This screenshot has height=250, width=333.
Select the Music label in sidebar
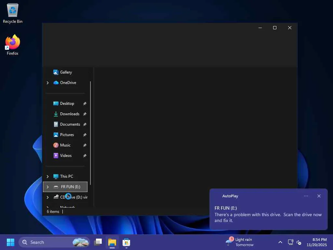pyautogui.click(x=65, y=145)
